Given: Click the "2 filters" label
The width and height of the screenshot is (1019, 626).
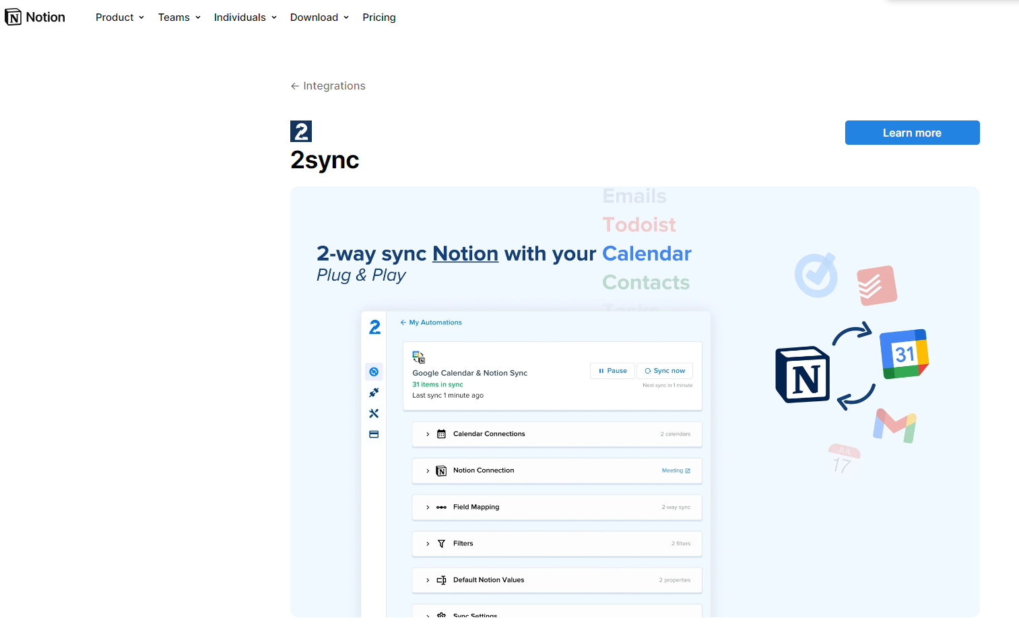Looking at the screenshot, I should (681, 543).
